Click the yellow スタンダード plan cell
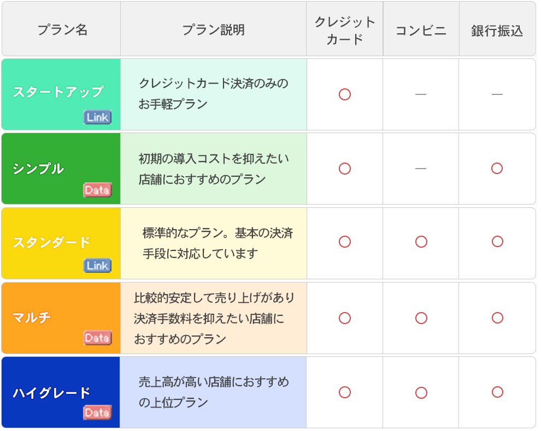This screenshot has width=541, height=431. pyautogui.click(x=51, y=242)
